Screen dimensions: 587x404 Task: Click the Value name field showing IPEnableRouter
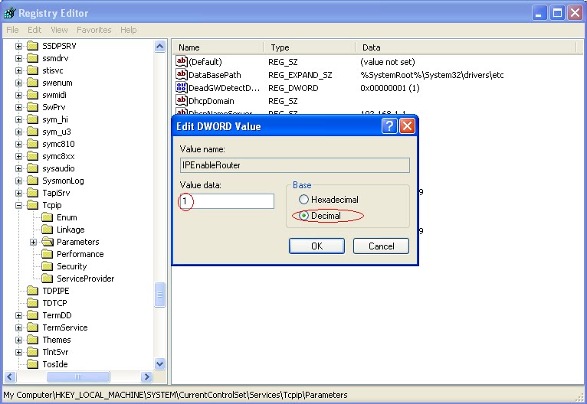pos(294,165)
